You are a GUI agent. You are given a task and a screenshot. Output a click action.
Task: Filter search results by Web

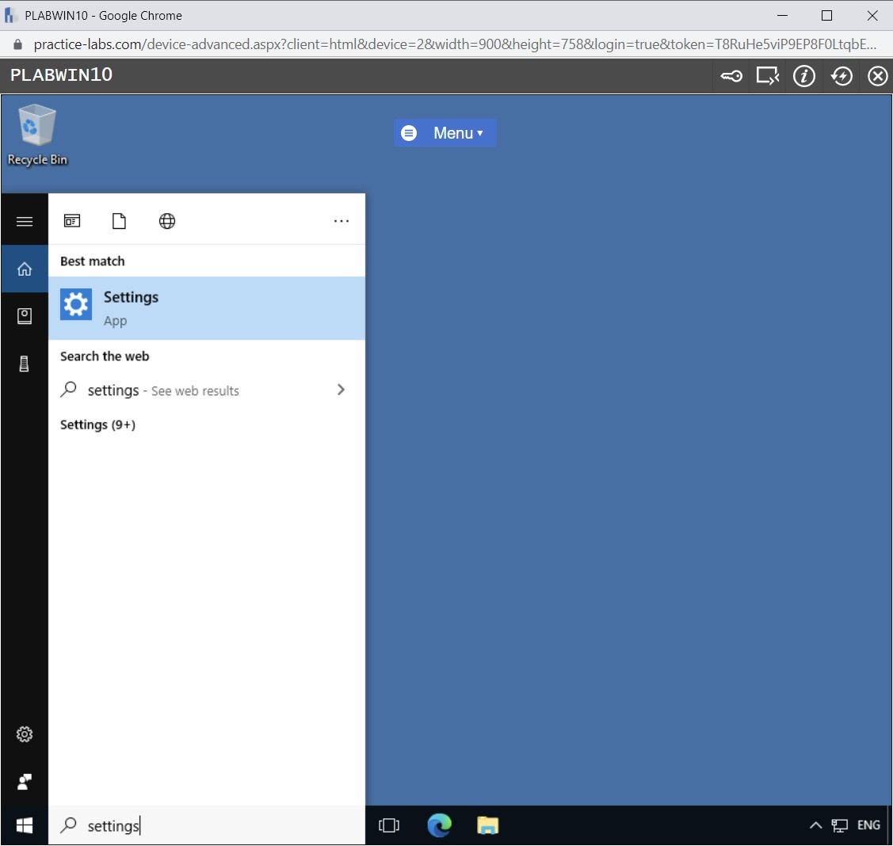tap(167, 221)
